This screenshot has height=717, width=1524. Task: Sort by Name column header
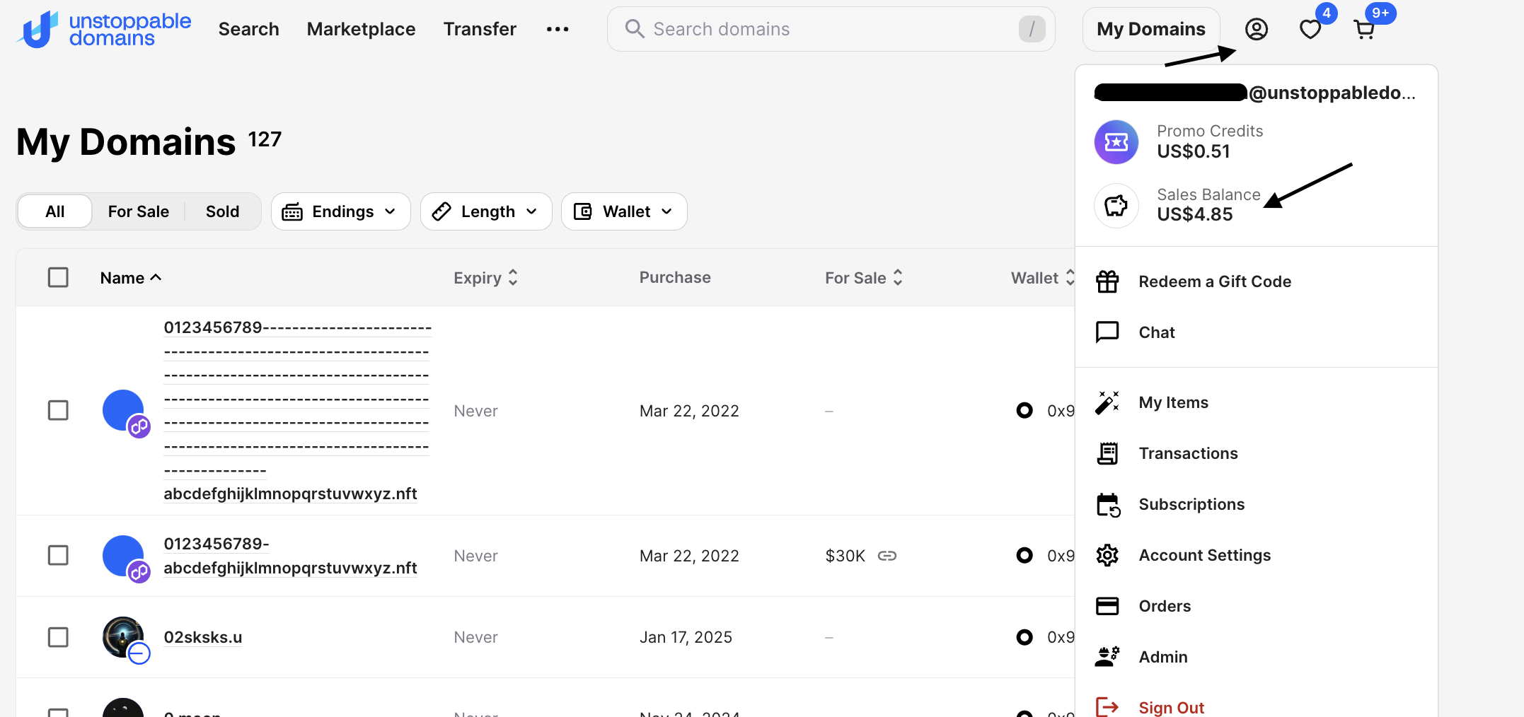[131, 278]
